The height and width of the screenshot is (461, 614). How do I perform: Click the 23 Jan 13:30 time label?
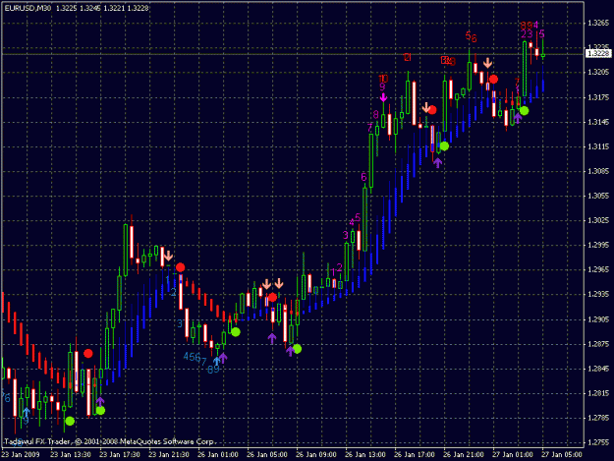[x=71, y=454]
